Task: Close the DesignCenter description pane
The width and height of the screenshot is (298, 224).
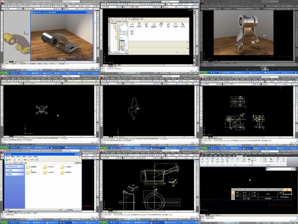Action: [x=188, y=48]
